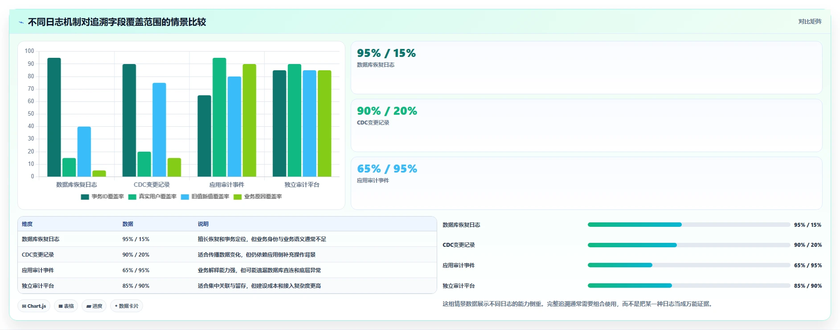This screenshot has height=330, width=840.
Task: Click the blue 数据库恢复日志 bar at 40
Action: [x=84, y=152]
